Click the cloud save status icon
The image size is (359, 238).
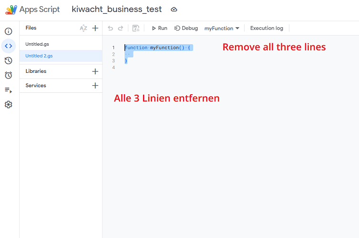(x=174, y=10)
